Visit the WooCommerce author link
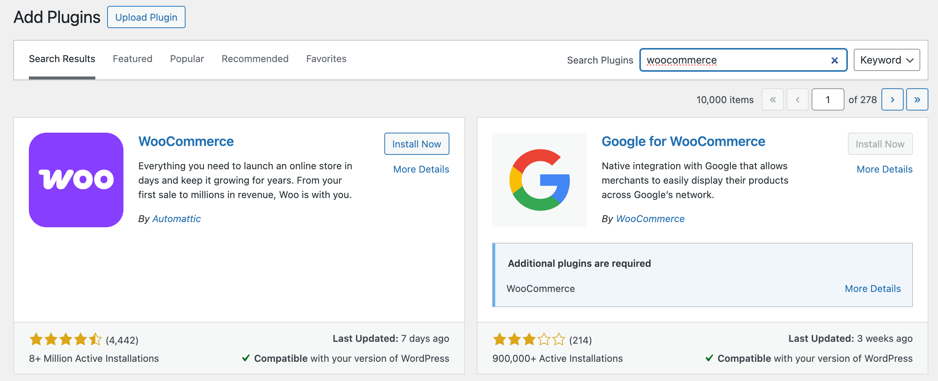This screenshot has width=938, height=381. coord(650,219)
